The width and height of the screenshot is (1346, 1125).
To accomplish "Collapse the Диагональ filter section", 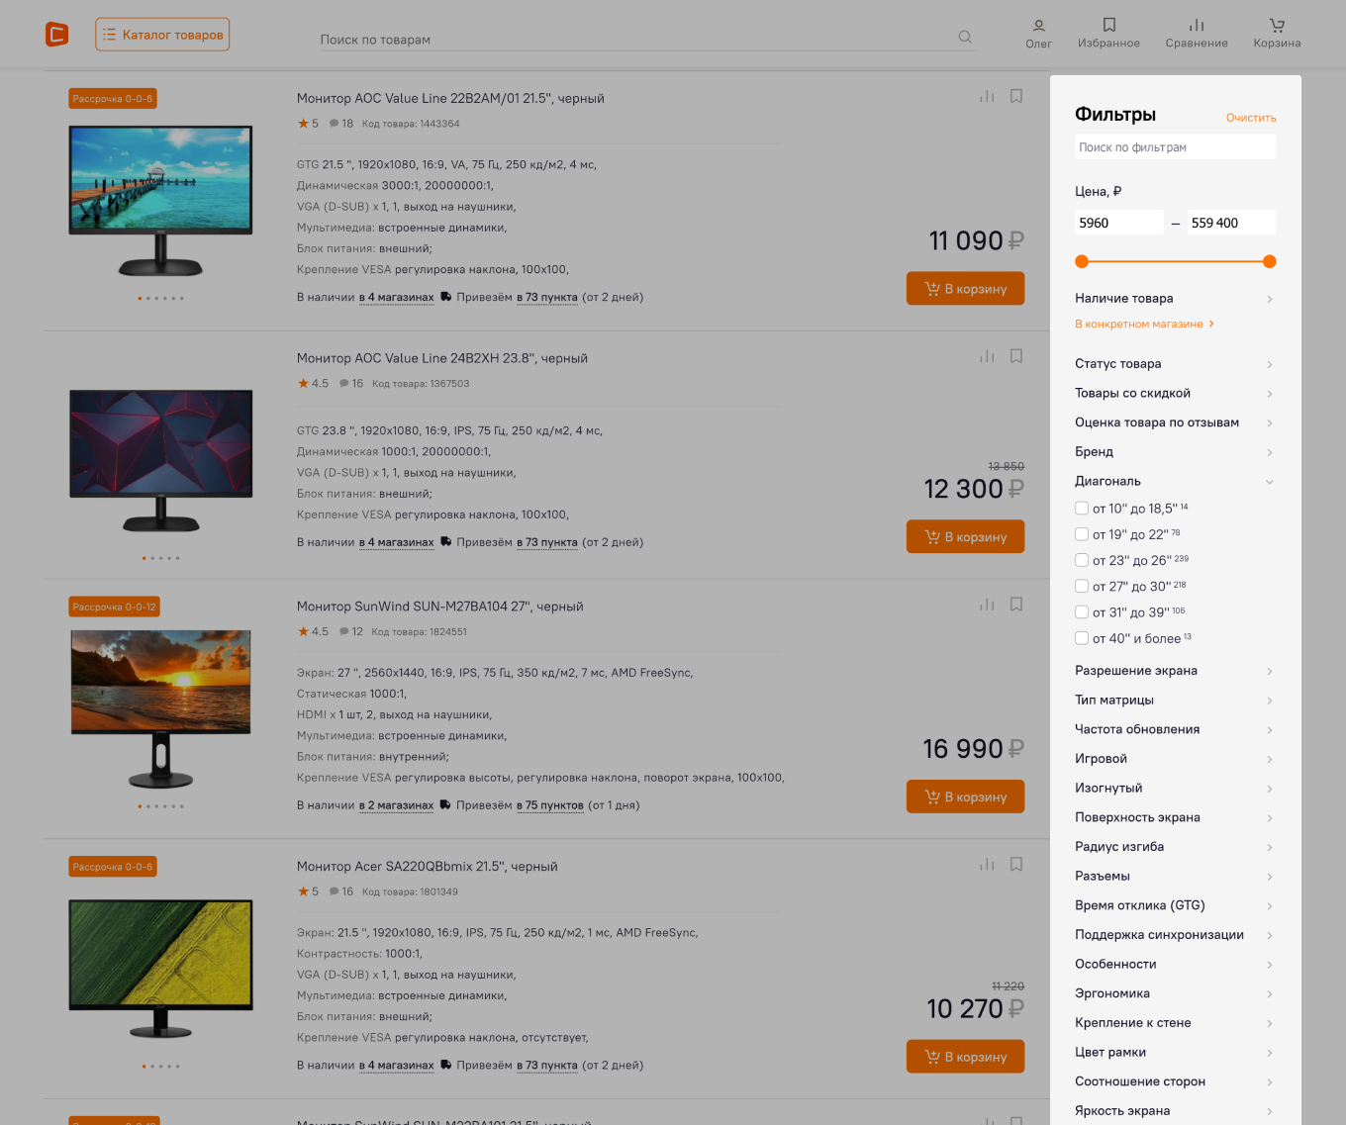I will (1175, 481).
